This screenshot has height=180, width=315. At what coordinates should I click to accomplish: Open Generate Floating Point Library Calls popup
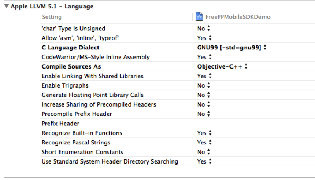coord(204,95)
